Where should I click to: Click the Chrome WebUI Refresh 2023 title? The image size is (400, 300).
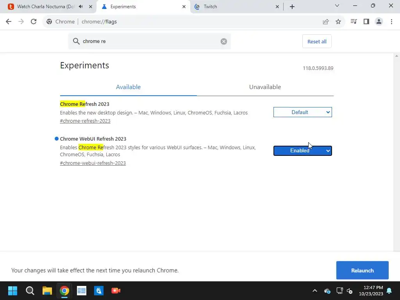[93, 139]
